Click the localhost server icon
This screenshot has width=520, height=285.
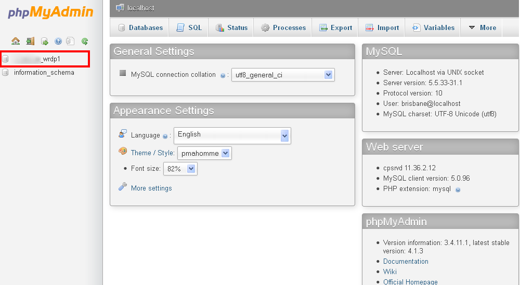pos(120,8)
